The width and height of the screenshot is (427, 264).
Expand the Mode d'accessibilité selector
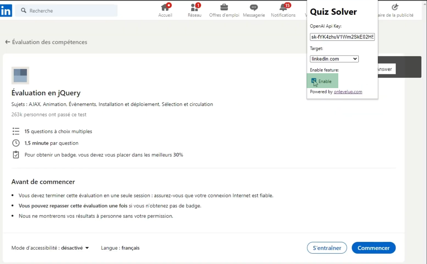(x=87, y=248)
